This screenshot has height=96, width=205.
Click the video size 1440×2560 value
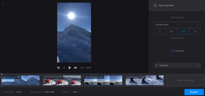pyautogui.click(x=49, y=92)
